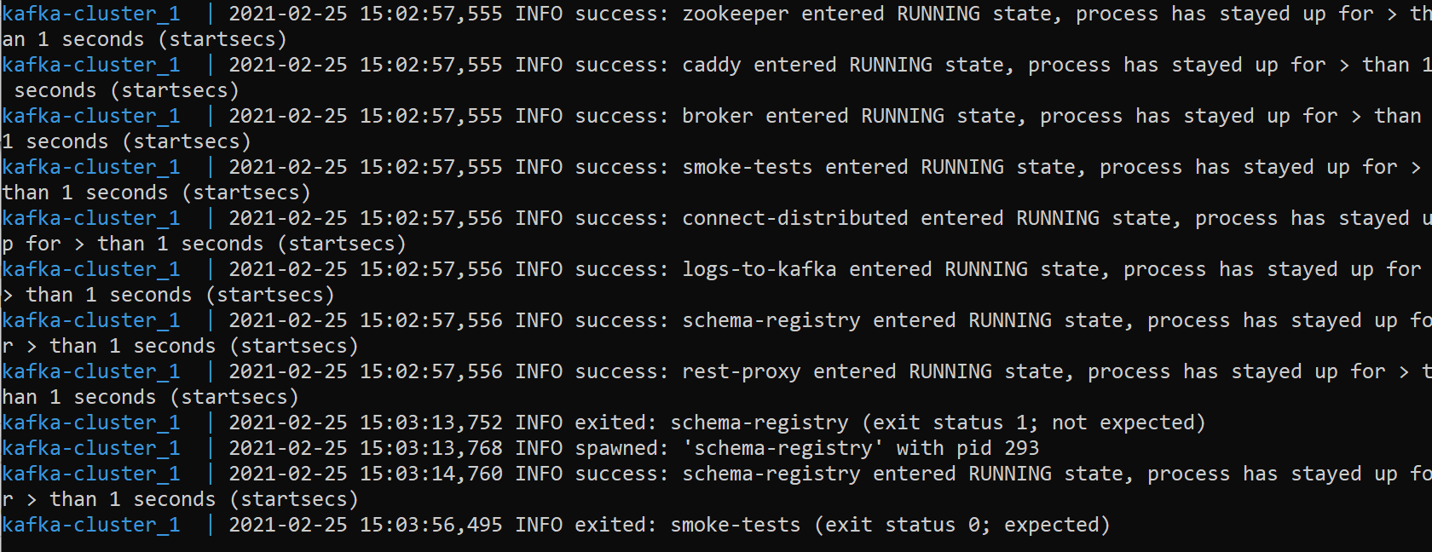Click the "rest-proxy" process name
Viewport: 1432px width, 552px height.
(741, 372)
